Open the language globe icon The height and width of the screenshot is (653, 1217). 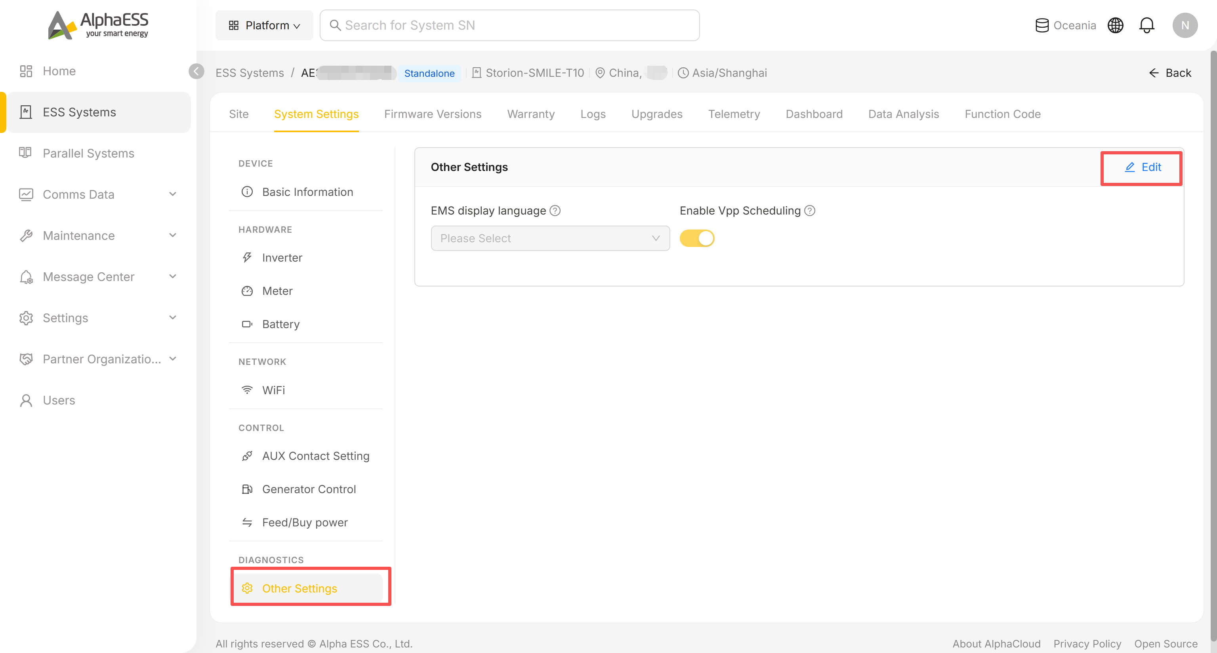[x=1115, y=25]
